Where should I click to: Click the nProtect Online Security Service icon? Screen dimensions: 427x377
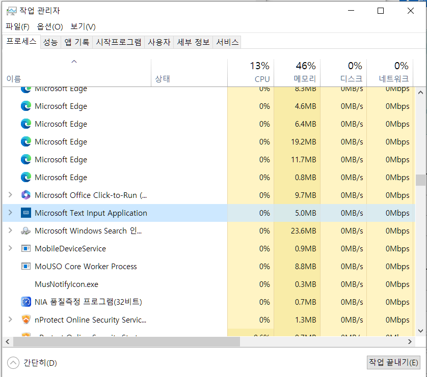(x=26, y=320)
